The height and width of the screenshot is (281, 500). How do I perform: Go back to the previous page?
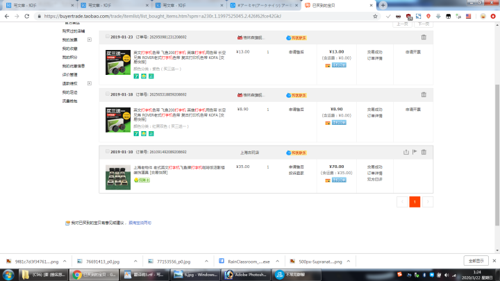pos(7,16)
